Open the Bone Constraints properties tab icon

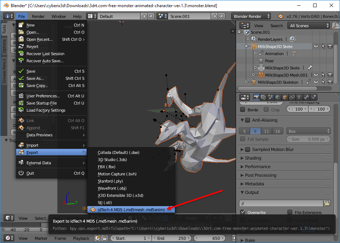point(313,97)
